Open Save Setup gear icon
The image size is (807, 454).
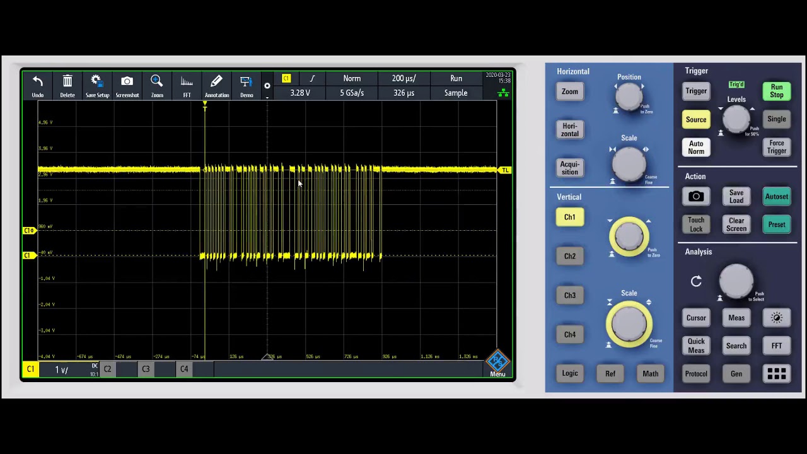pos(96,81)
